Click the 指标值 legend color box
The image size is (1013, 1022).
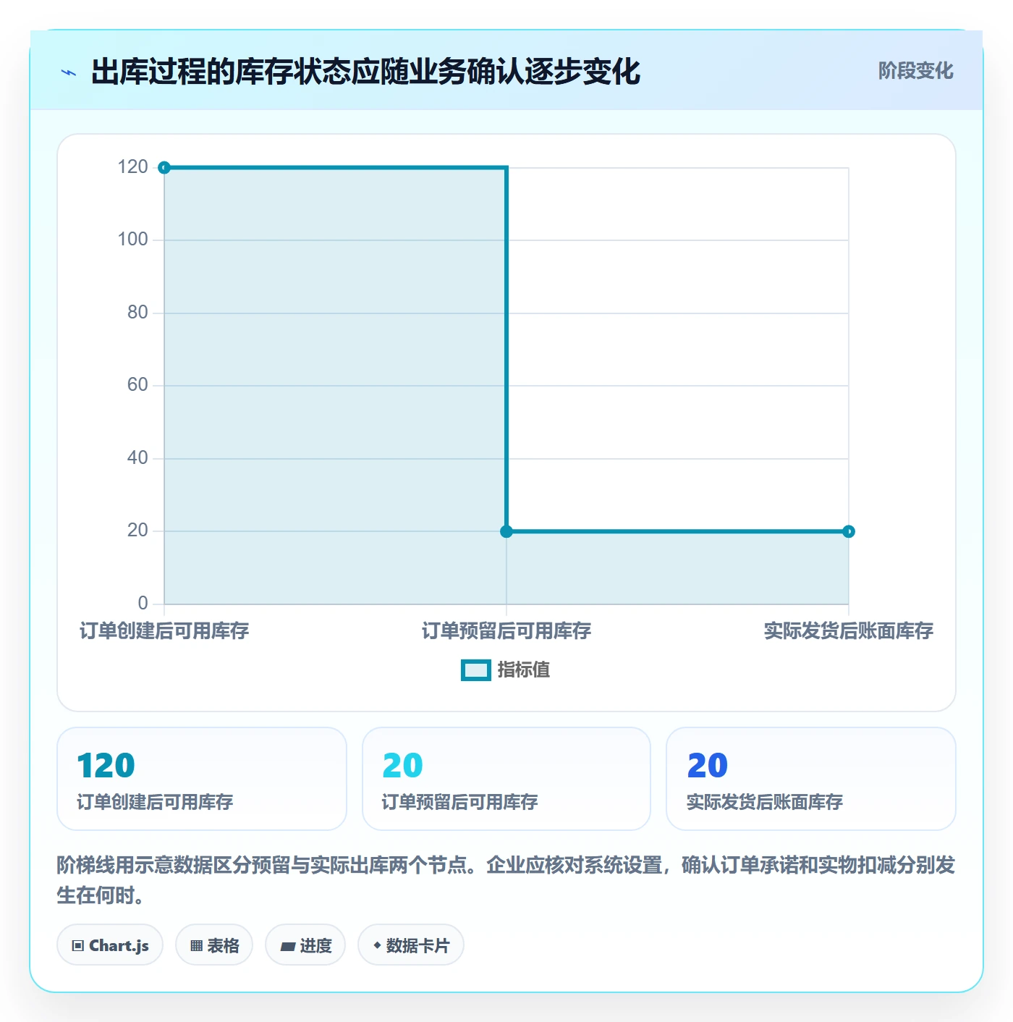point(476,670)
